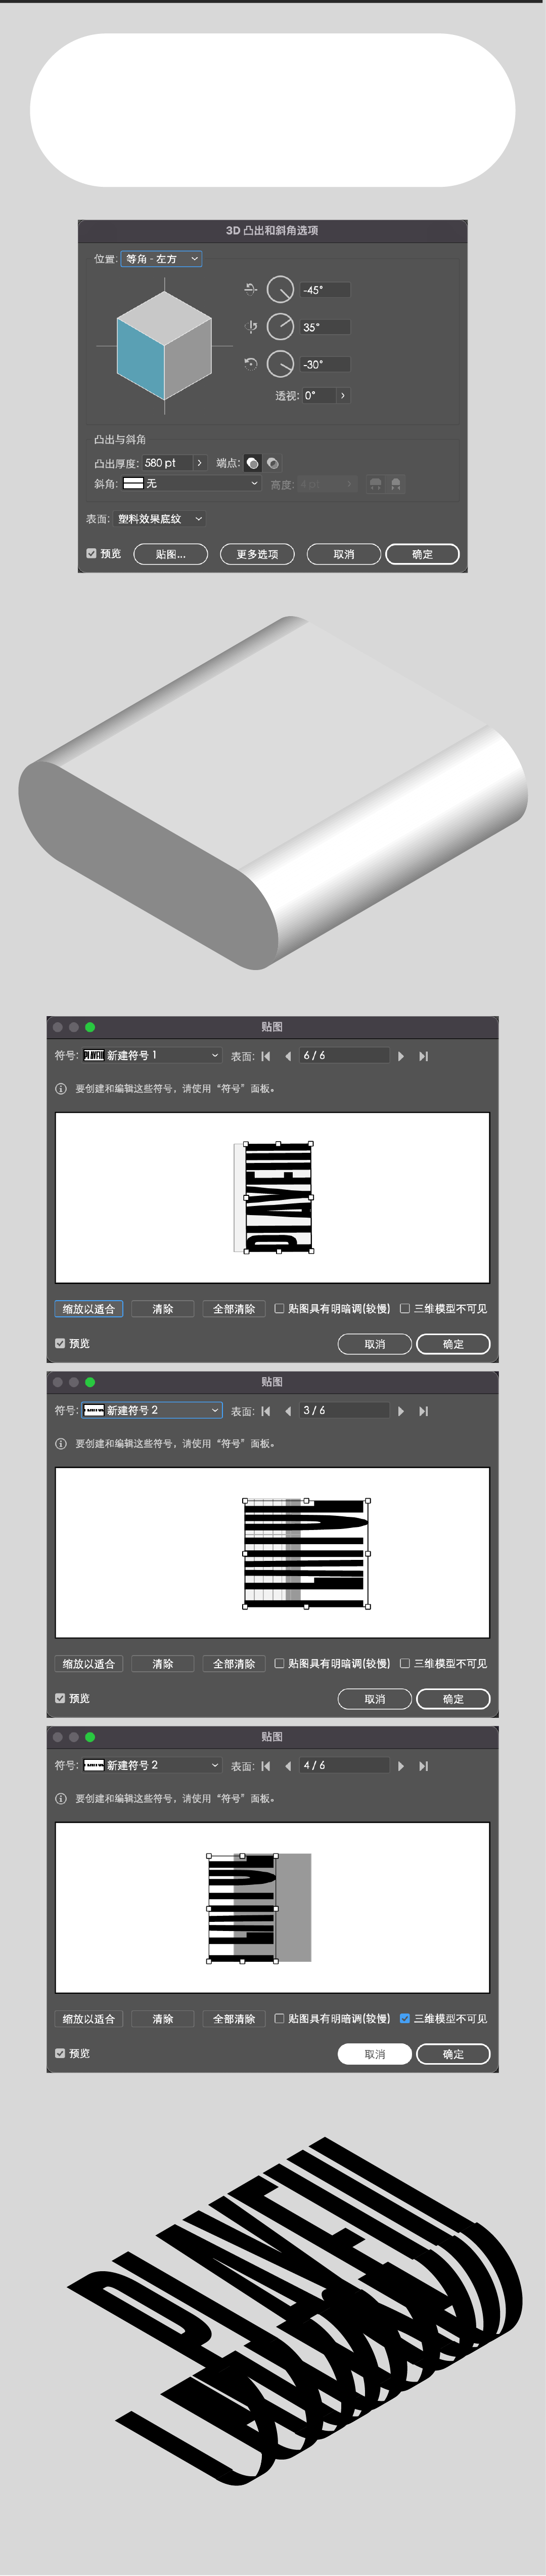Click the 缩放以适合 button in 3/6 dialog
This screenshot has height=2576, width=546.
[89, 1664]
